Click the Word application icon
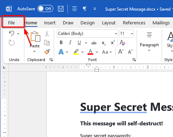Viewport: 173px width, 137px height. (9, 9)
